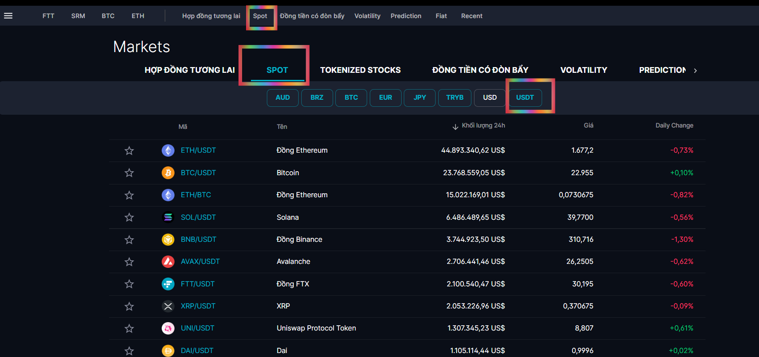Click the Dai coin icon
Screen dimensions: 759x357
[168, 351]
